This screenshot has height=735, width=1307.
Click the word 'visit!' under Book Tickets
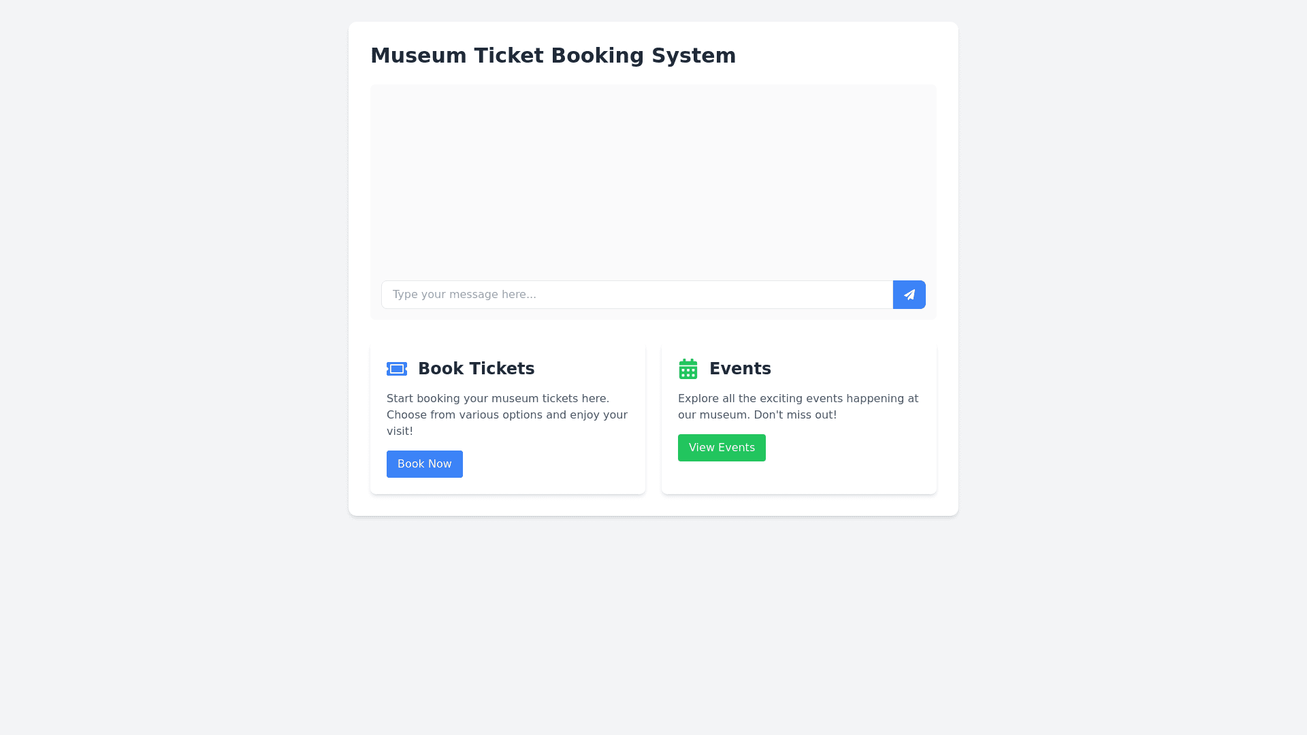pos(400,431)
